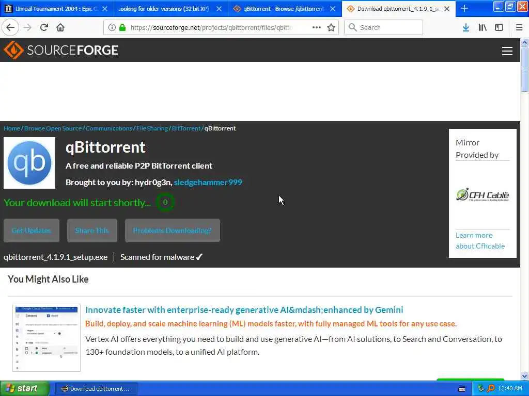Close the Download qbittorrent_4.1.9.1 tab
Image resolution: width=529 pixels, height=396 pixels.
pyautogui.click(x=447, y=9)
